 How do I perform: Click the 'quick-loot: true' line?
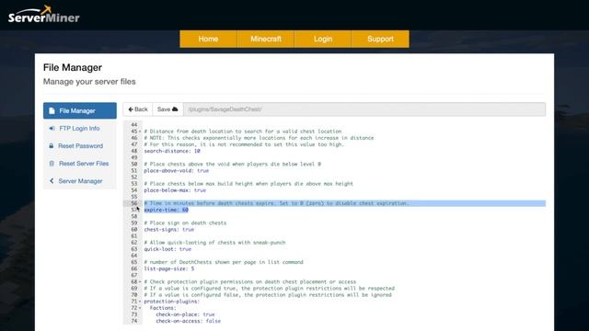click(x=167, y=249)
